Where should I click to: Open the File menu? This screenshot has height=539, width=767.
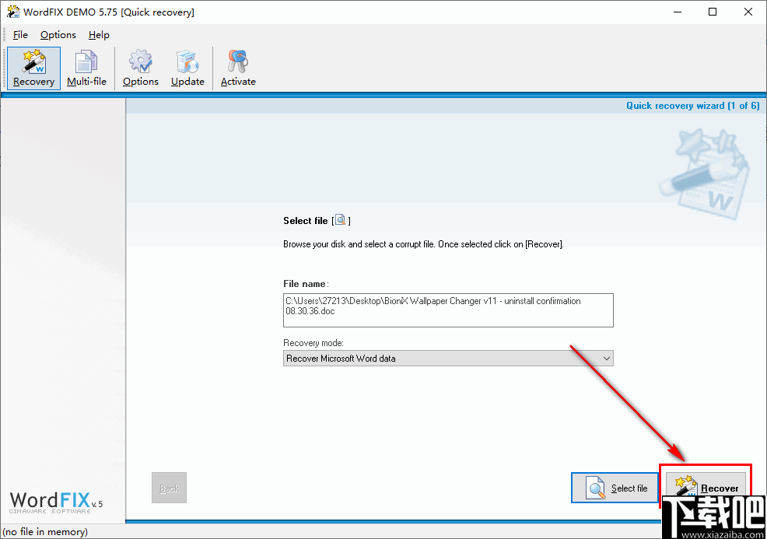pyautogui.click(x=20, y=34)
